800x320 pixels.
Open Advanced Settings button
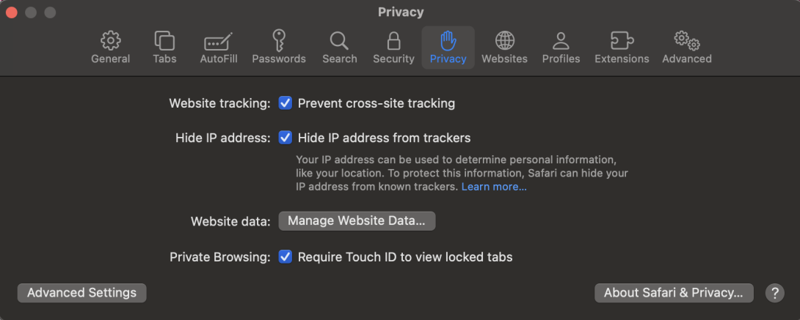(x=81, y=293)
